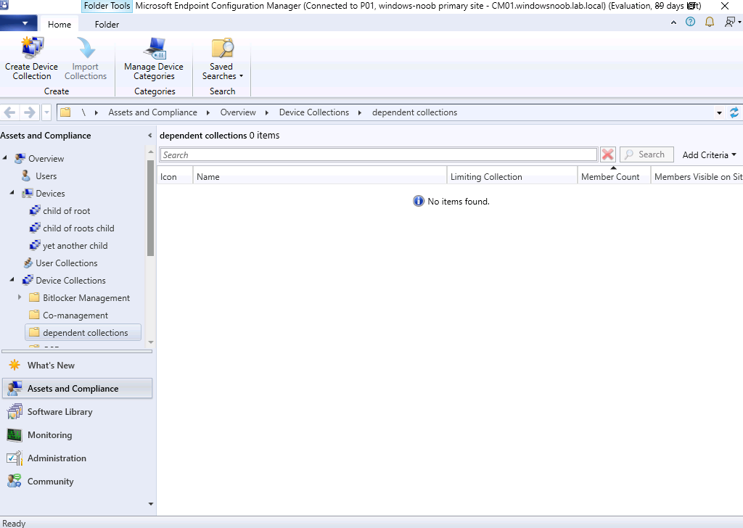The width and height of the screenshot is (743, 528).
Task: Clear search with the red X
Action: [x=607, y=154]
